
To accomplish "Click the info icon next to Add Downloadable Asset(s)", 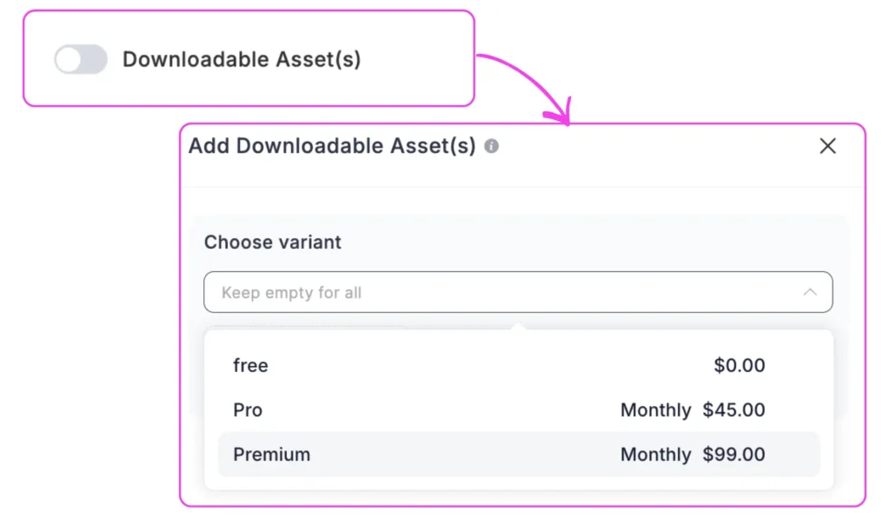I will point(491,146).
